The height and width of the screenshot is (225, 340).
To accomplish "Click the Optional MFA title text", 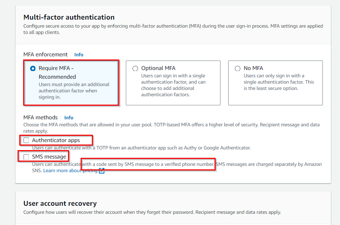I will pyautogui.click(x=158, y=68).
